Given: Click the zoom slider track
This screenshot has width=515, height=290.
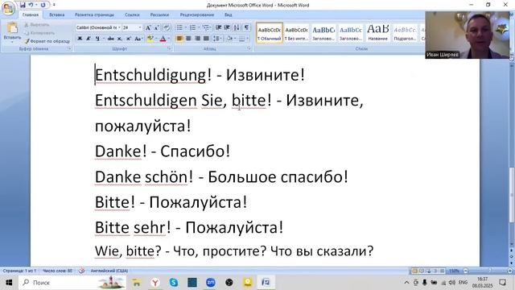Looking at the screenshot, I should point(488,271).
